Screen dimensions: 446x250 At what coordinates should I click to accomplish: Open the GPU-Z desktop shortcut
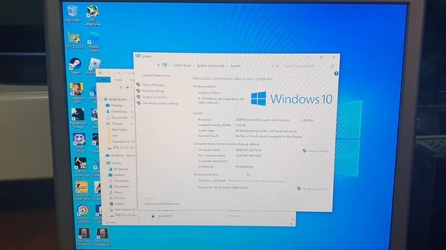point(74,40)
